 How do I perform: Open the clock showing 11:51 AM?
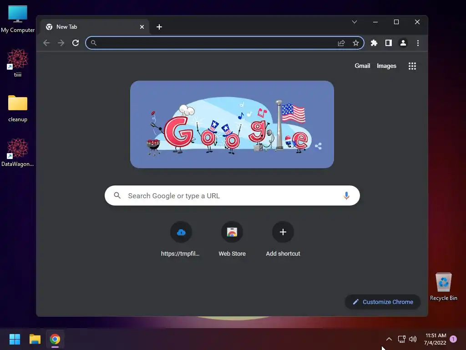click(436, 339)
